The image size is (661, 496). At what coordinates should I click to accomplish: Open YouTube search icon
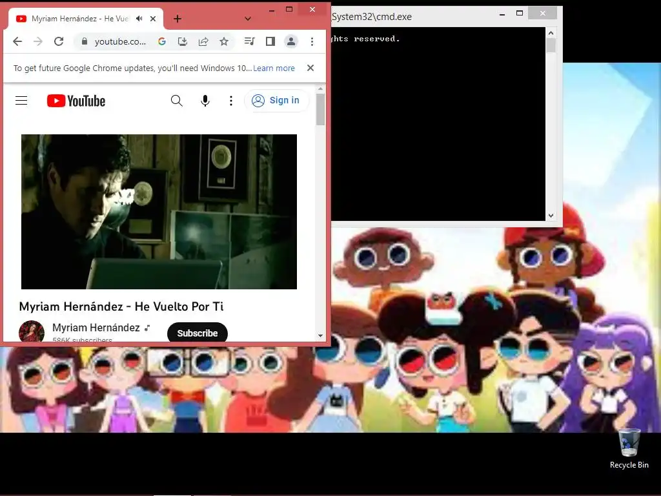(177, 100)
